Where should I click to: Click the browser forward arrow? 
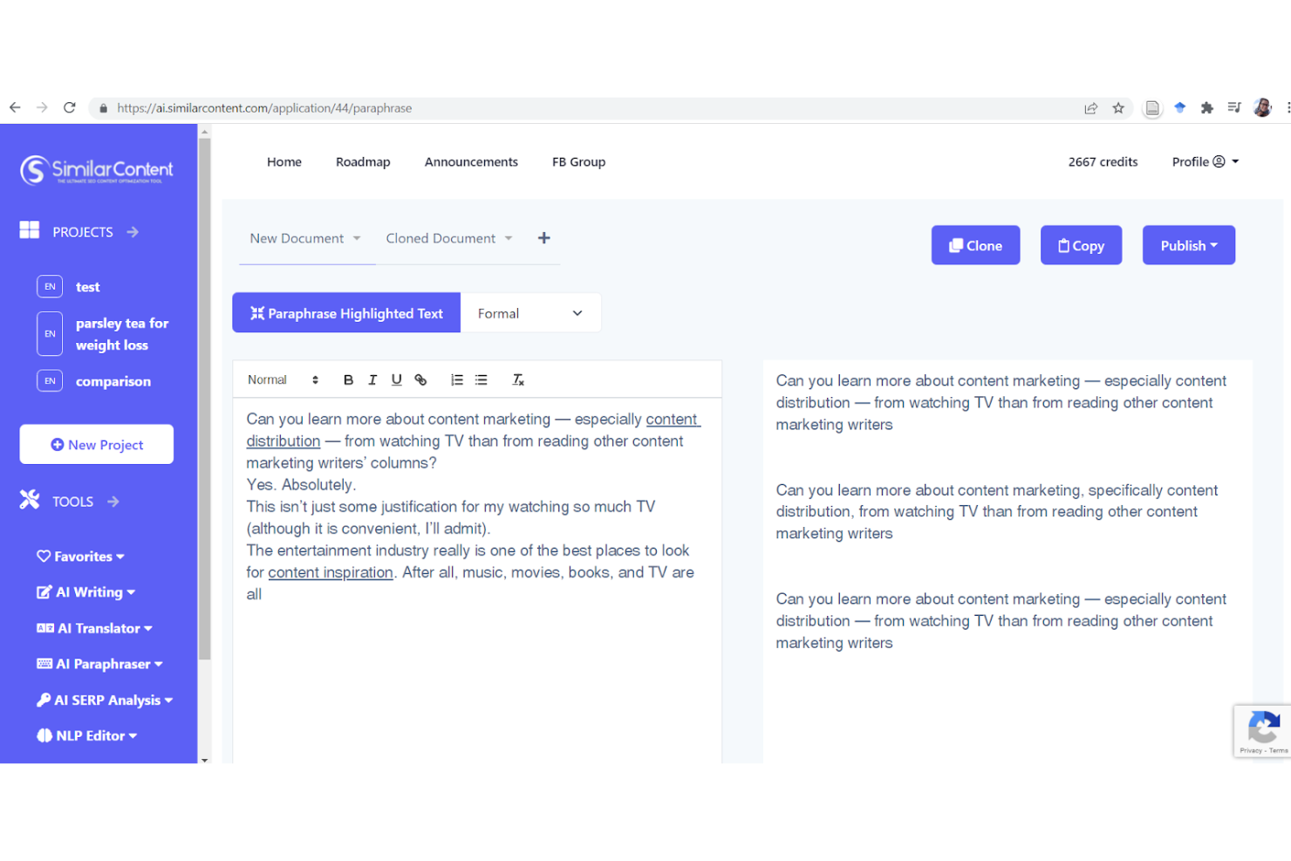[x=42, y=107]
